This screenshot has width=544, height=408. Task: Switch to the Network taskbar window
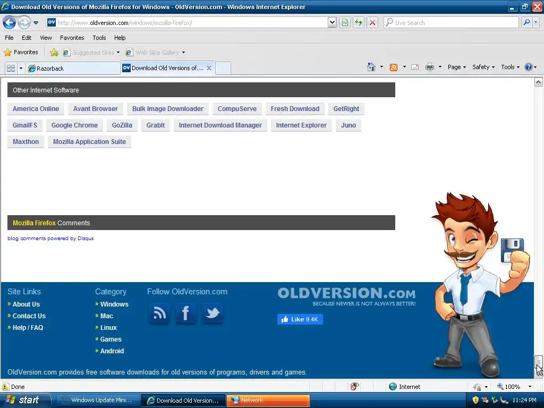coord(268,401)
